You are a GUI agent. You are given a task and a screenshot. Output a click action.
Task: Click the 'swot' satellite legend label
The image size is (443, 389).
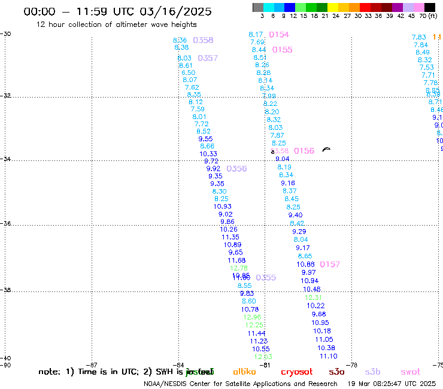click(411, 372)
